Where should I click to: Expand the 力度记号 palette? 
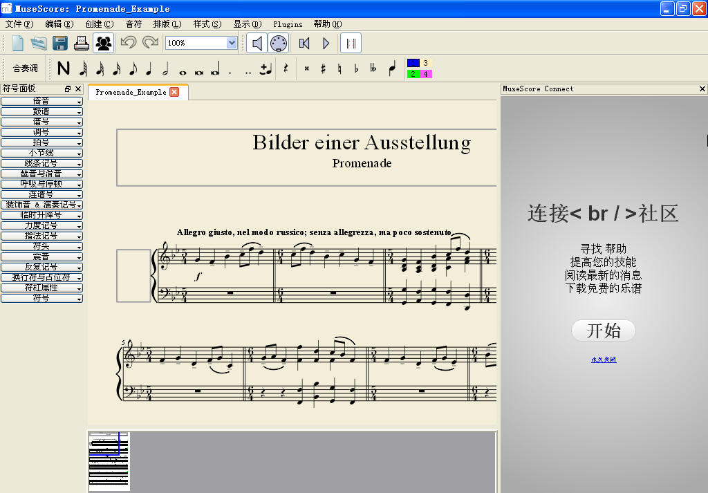click(x=41, y=225)
